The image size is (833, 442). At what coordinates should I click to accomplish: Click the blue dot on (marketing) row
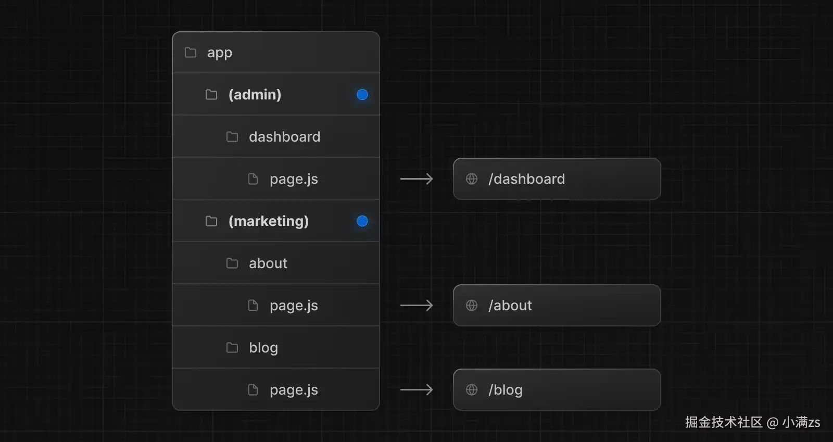point(362,221)
